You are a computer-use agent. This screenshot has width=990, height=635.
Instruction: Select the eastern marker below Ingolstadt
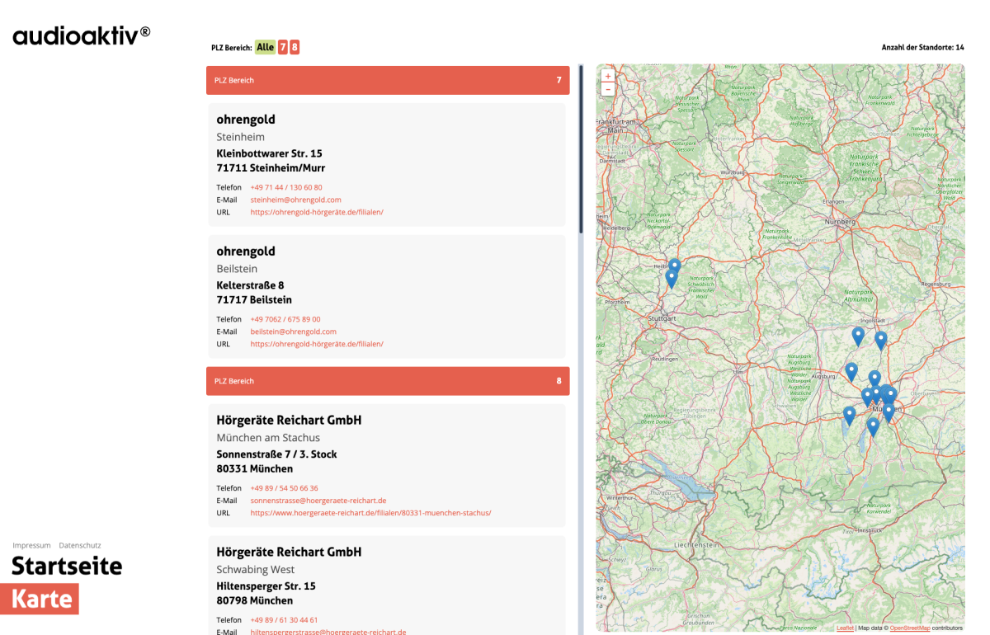[880, 341]
